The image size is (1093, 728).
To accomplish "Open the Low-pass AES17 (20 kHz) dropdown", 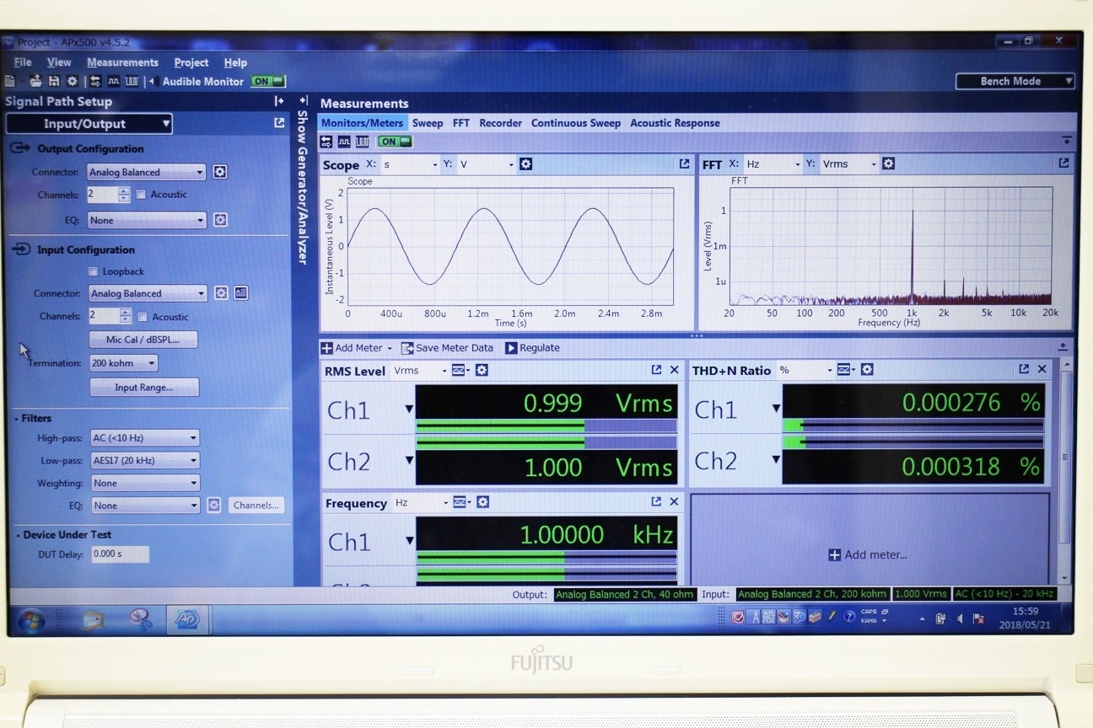I will coord(145,461).
